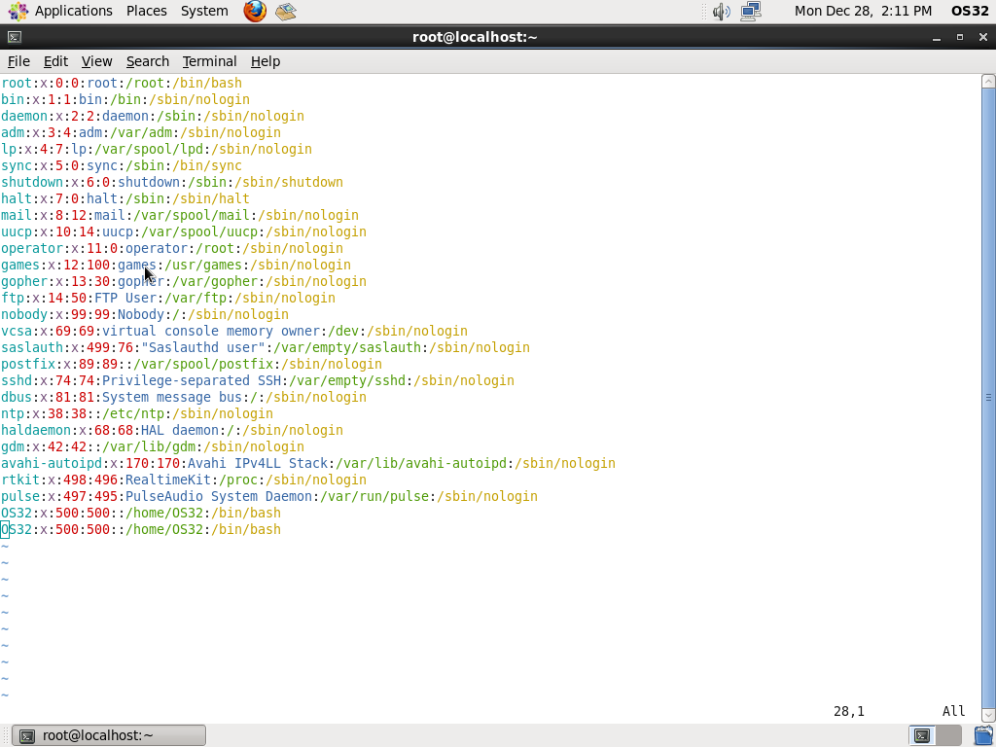Toggle the root@localhost:~ taskbar button
The height and width of the screenshot is (747, 996).
107,735
